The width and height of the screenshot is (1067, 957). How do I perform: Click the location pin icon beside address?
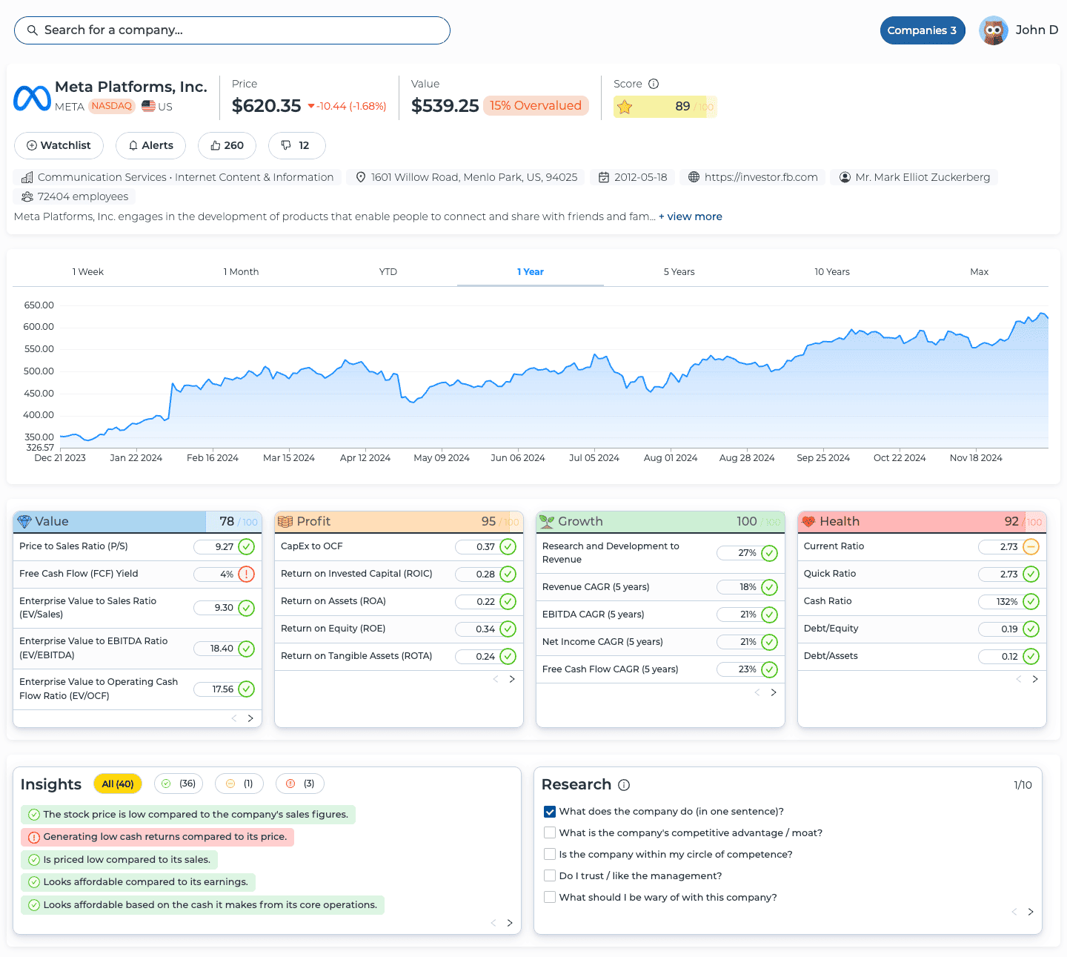(361, 177)
